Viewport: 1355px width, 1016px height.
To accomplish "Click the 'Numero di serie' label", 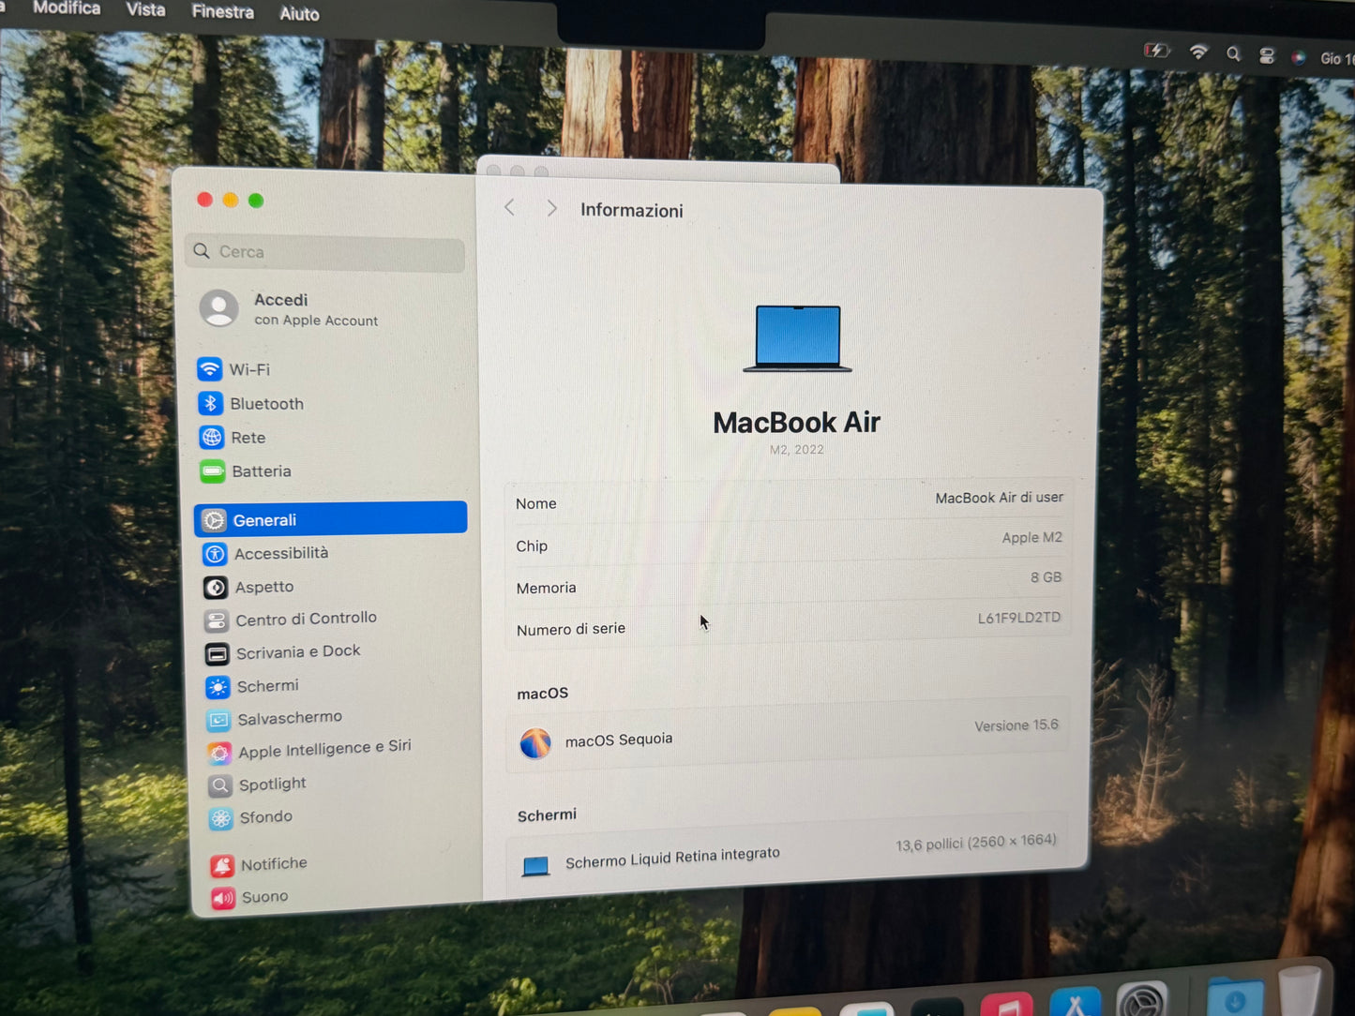I will click(570, 629).
